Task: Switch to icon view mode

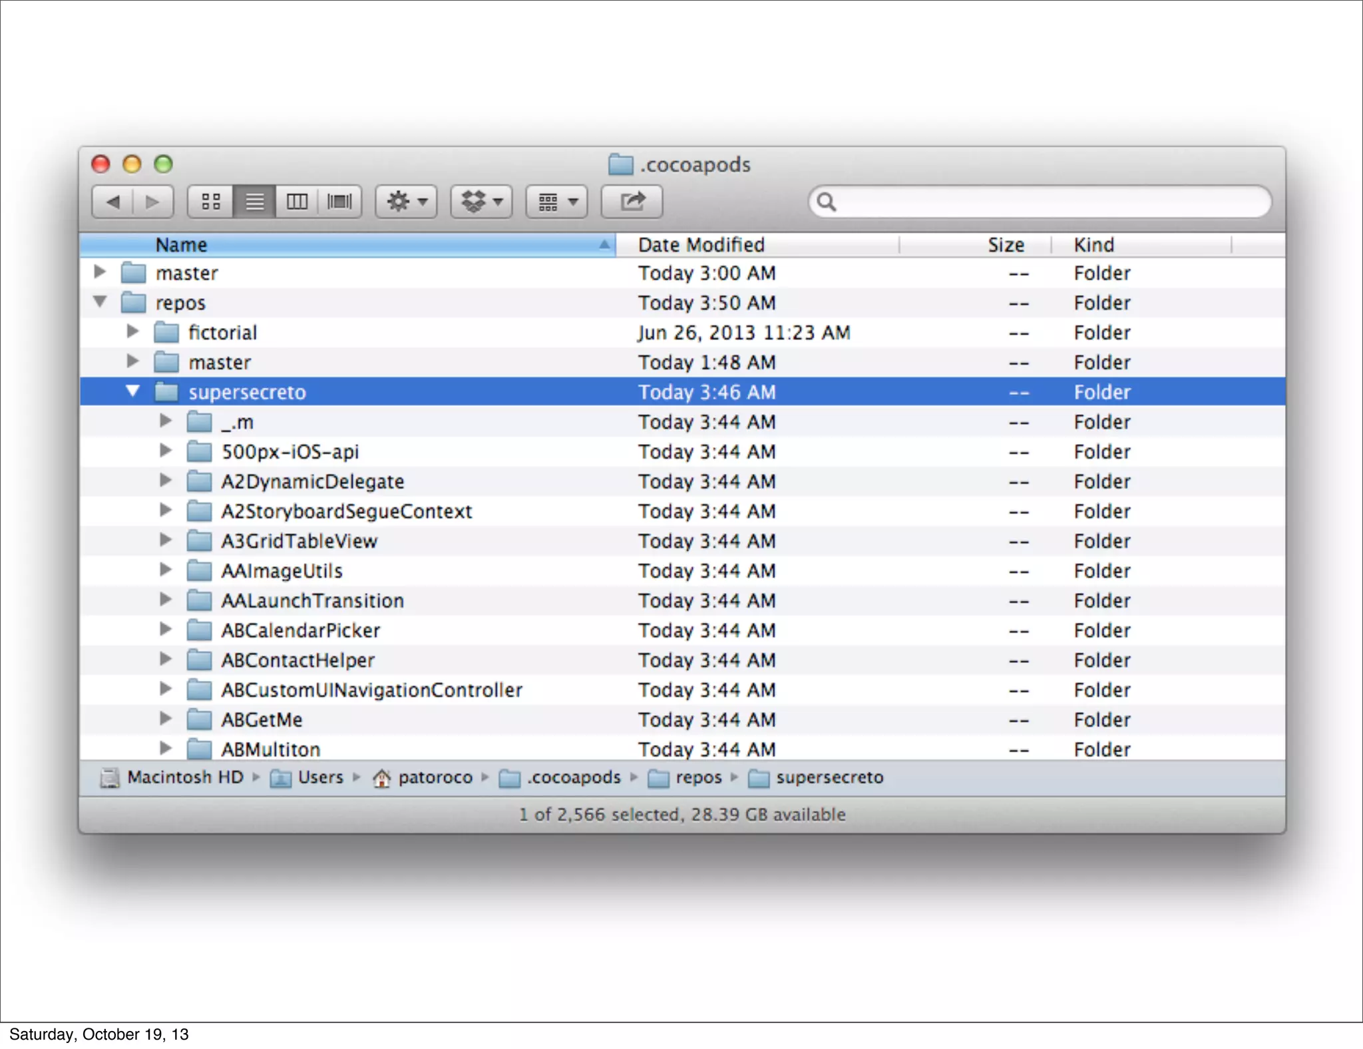Action: pyautogui.click(x=211, y=202)
